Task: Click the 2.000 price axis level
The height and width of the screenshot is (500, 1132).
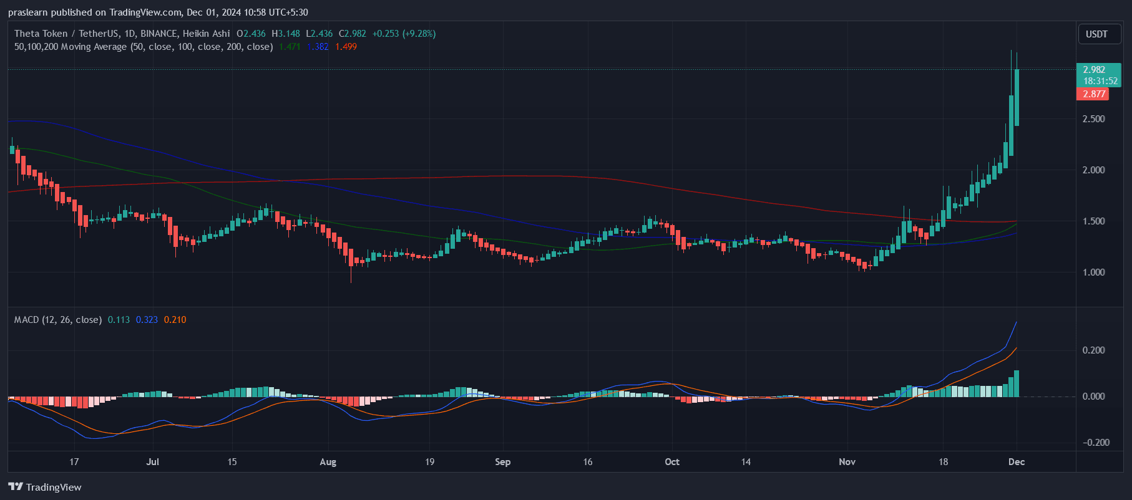Action: point(1094,170)
